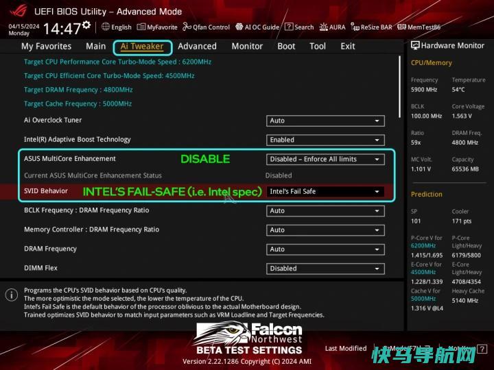Select the Ai Overclock Tuner label

tap(53, 120)
